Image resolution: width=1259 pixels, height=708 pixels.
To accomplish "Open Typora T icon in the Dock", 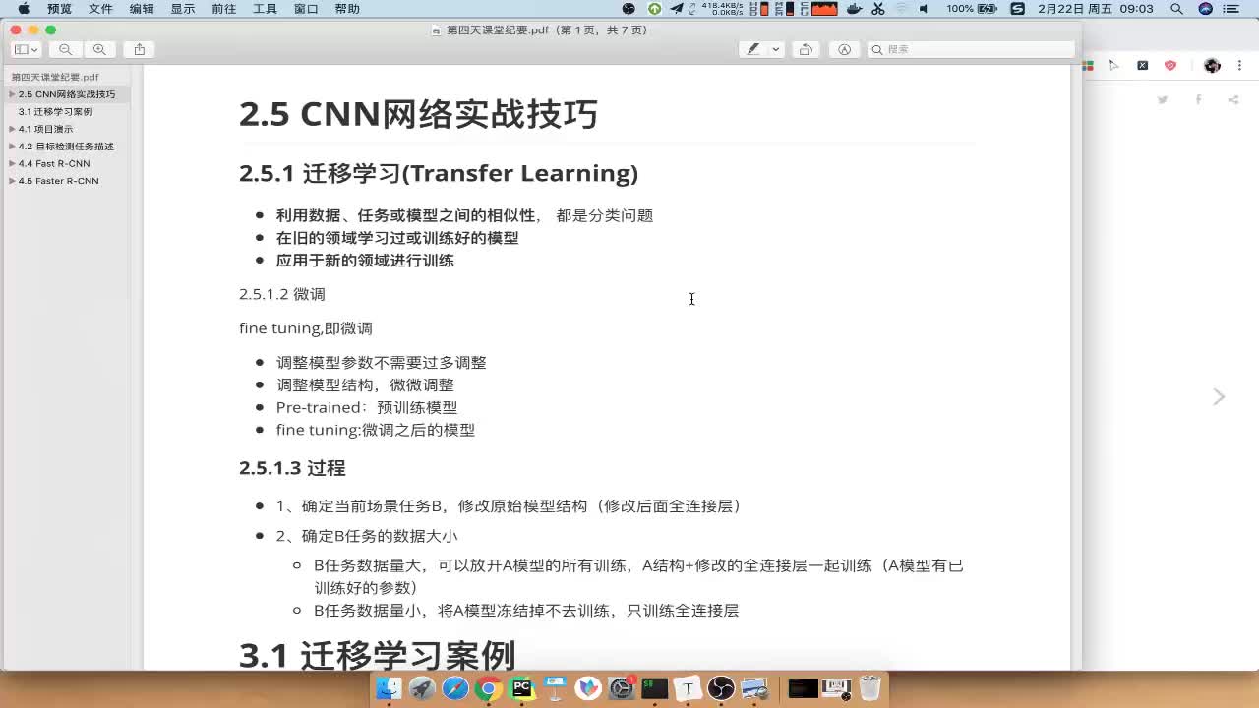I will 689,688.
